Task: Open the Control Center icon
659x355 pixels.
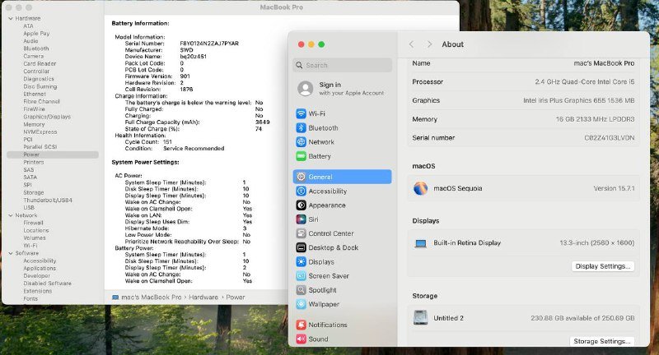Action: point(301,233)
